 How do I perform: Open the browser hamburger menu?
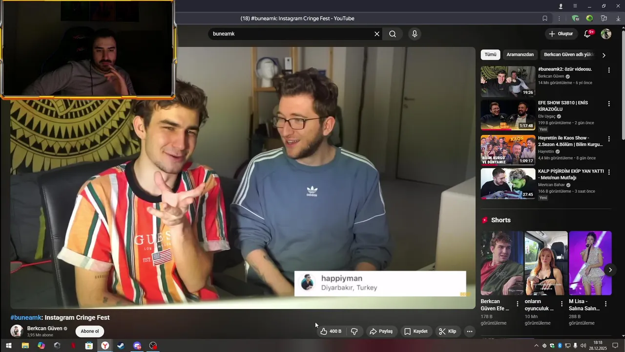click(575, 6)
